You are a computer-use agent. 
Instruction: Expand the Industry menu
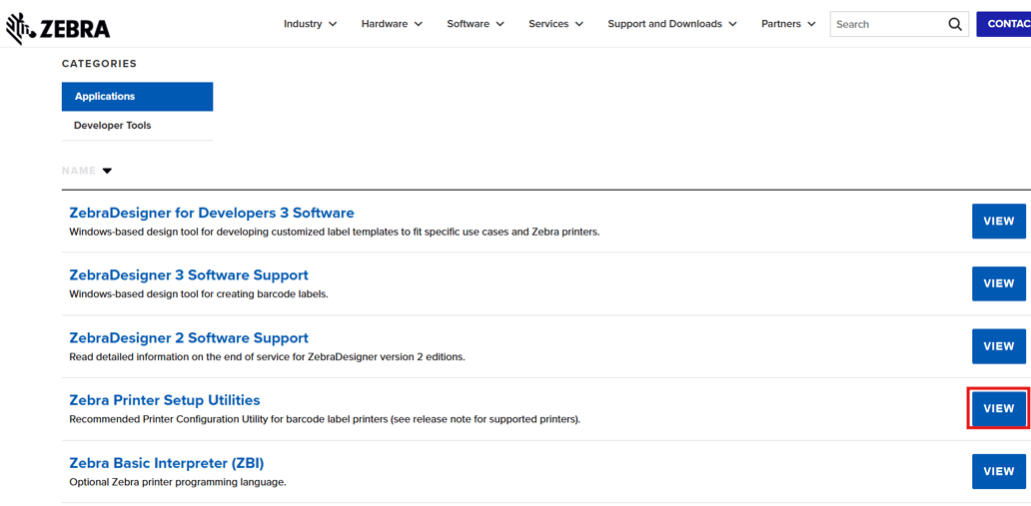coord(310,24)
